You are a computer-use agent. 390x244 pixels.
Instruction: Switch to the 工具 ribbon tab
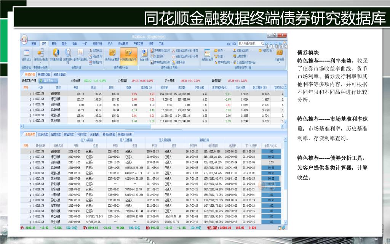161,43
